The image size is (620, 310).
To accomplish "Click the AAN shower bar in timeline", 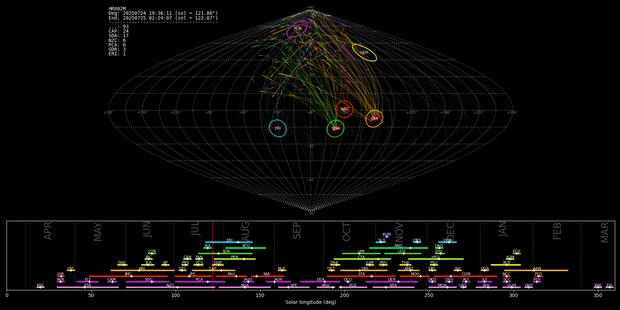I will pyautogui.click(x=536, y=270).
